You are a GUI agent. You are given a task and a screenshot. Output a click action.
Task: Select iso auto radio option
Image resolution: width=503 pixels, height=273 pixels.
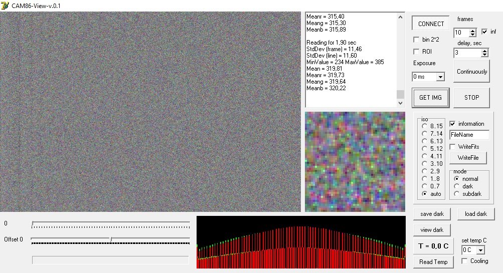[x=424, y=194]
